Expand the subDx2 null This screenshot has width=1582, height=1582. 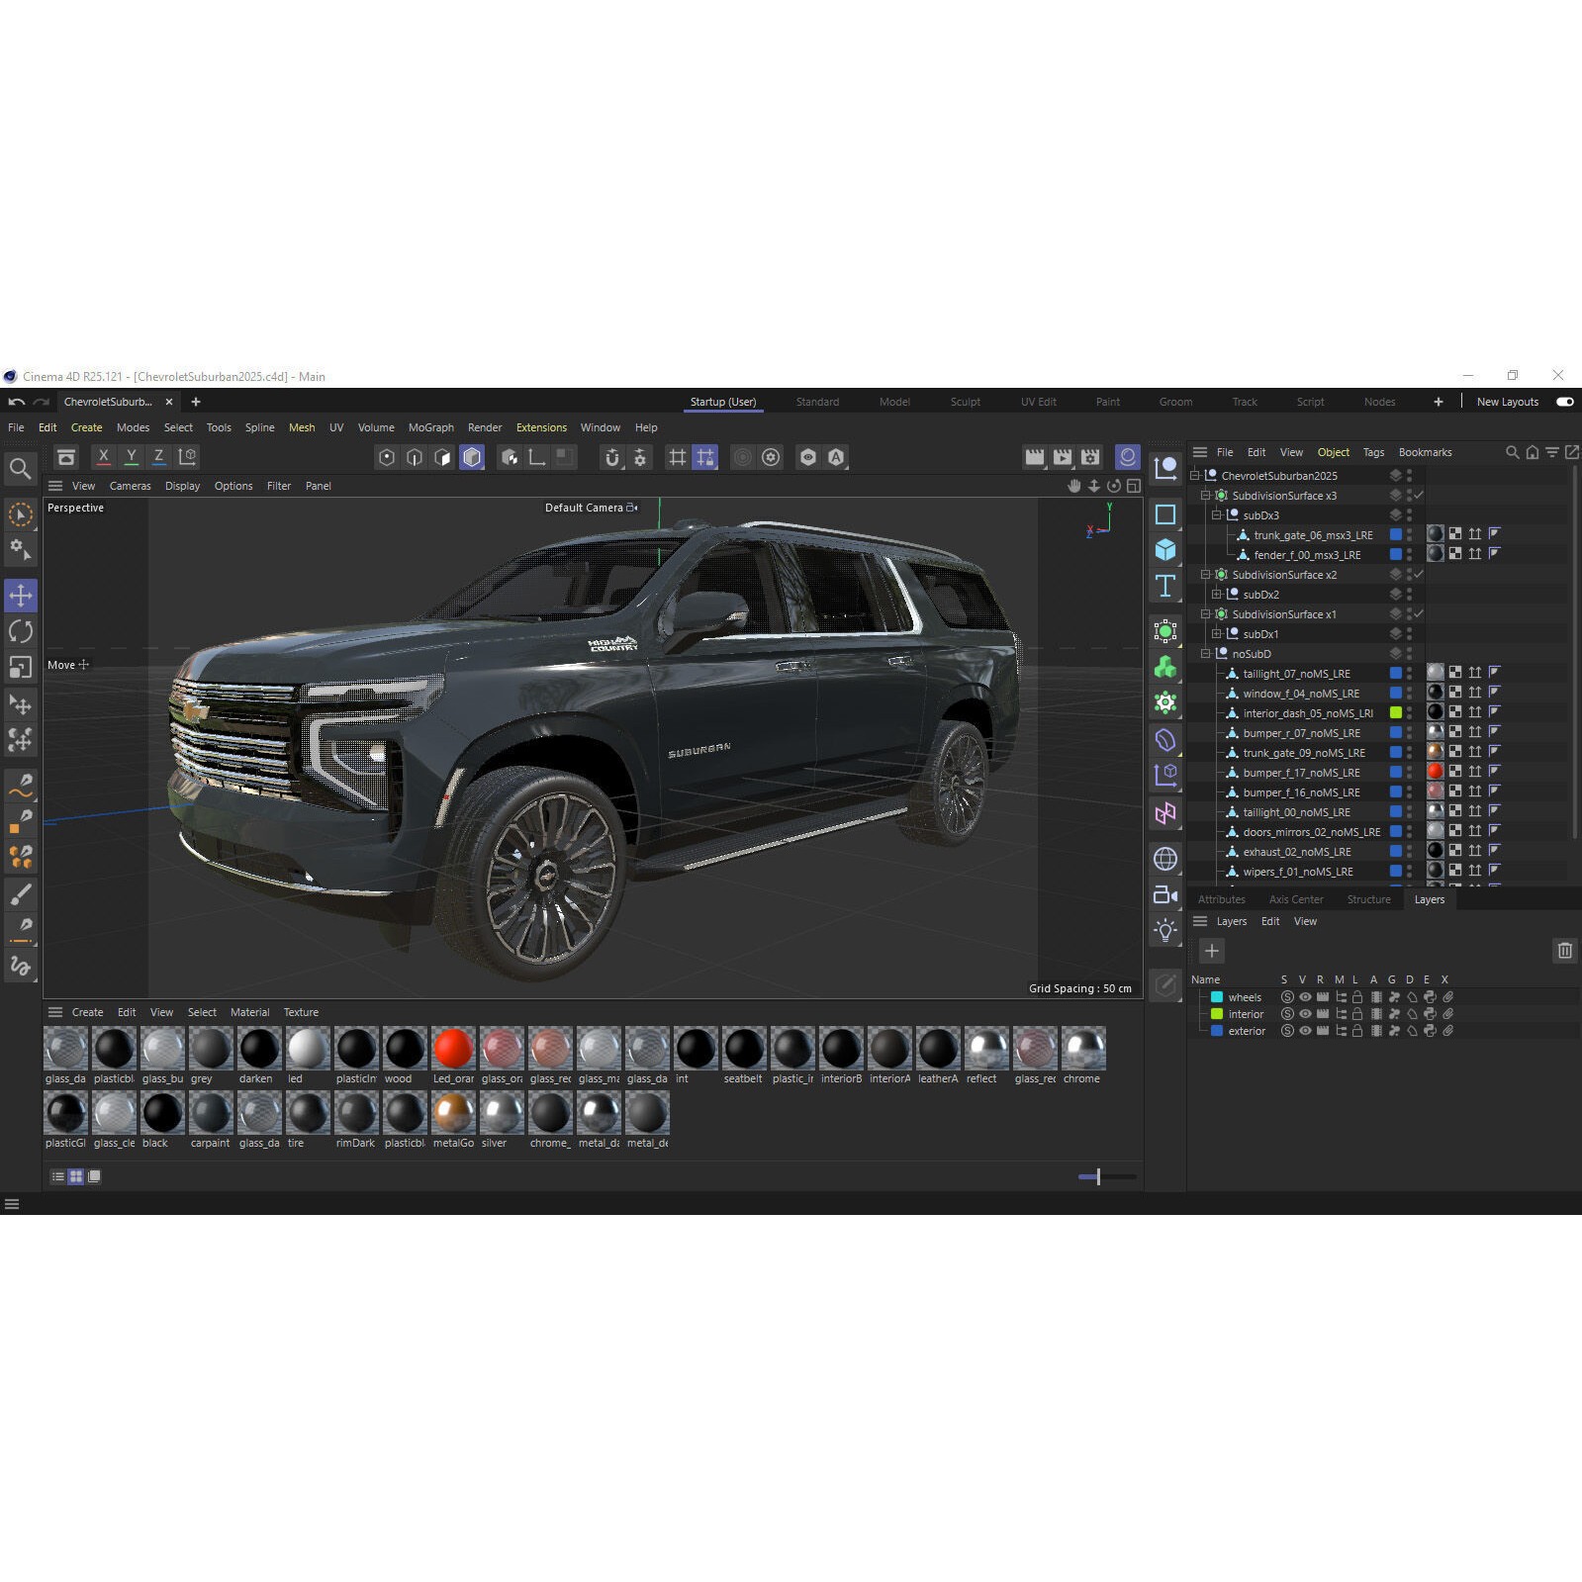[1216, 595]
